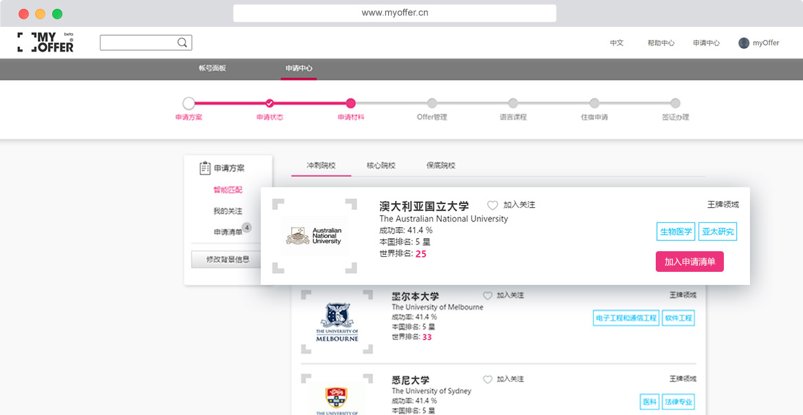
Task: Switch to the 核心院校 tab
Action: click(381, 165)
